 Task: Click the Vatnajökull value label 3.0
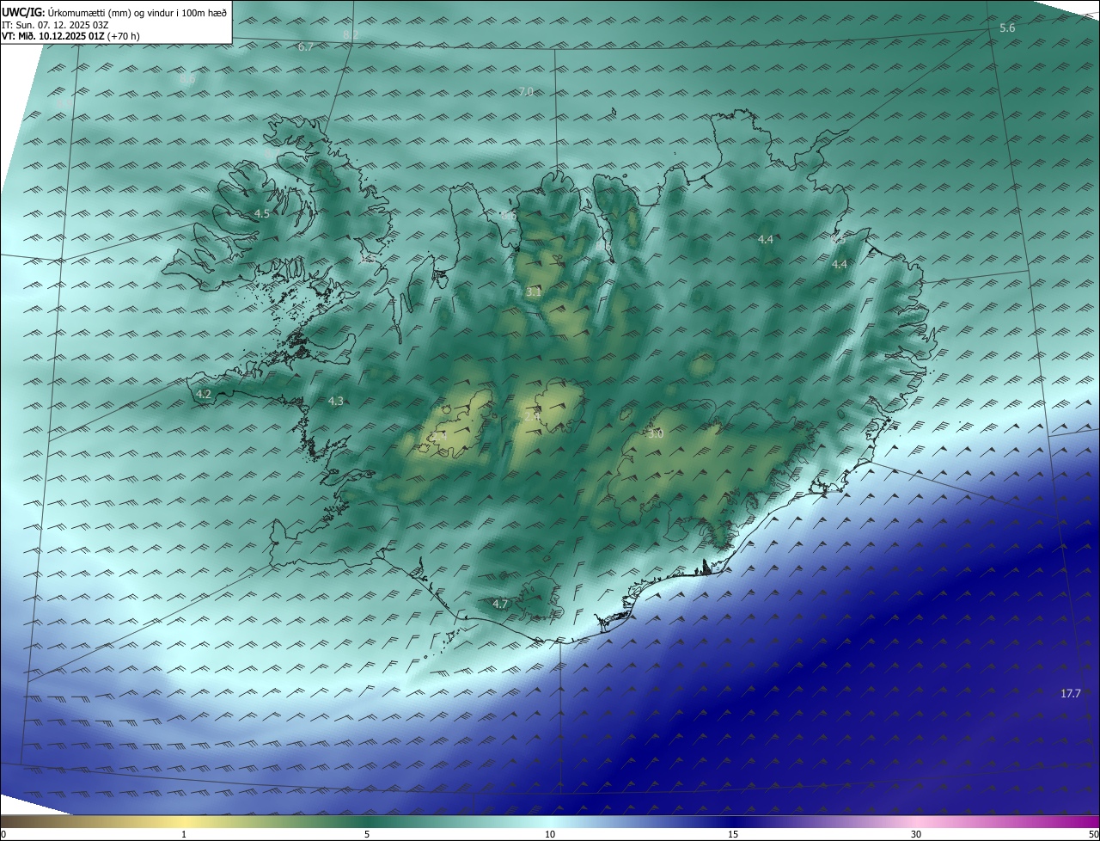click(x=656, y=434)
